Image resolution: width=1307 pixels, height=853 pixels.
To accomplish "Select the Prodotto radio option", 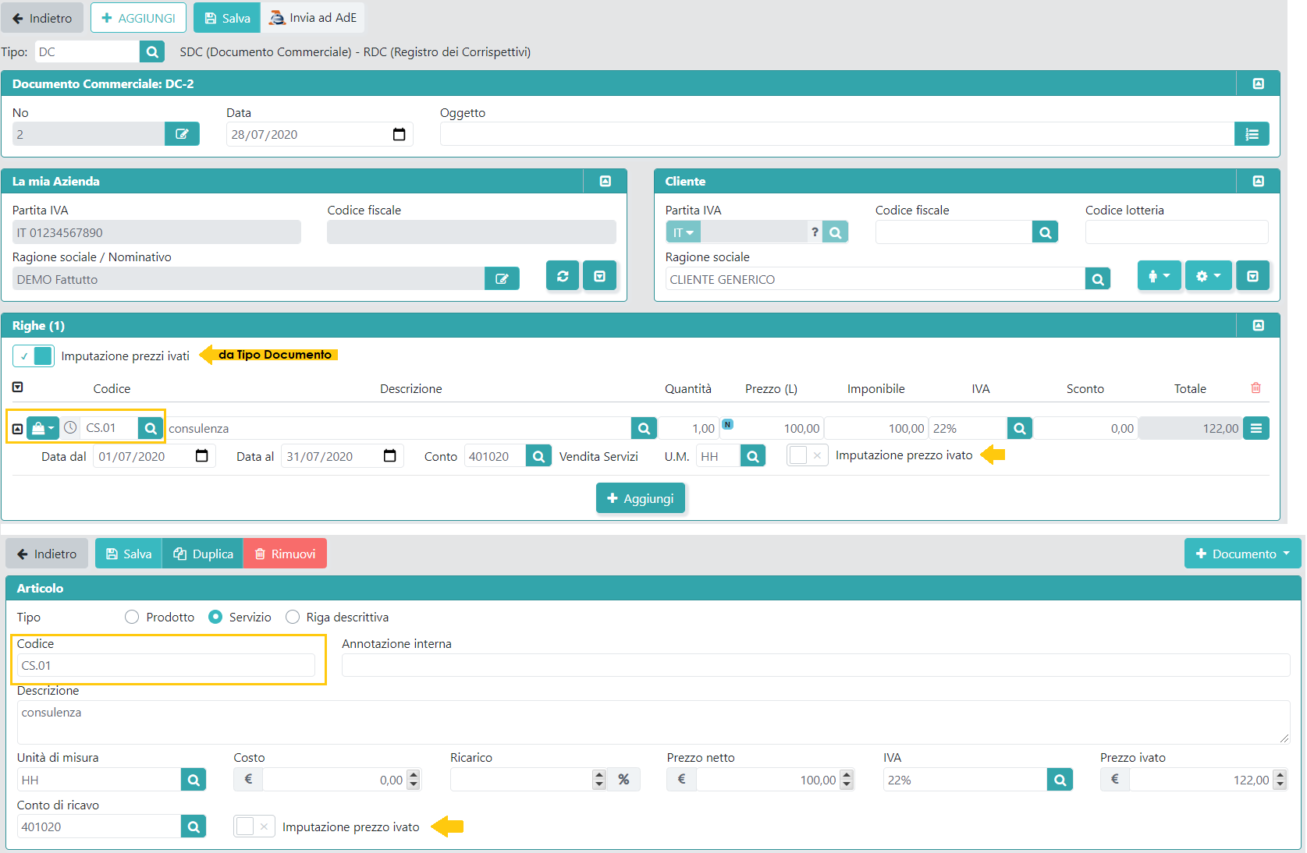I will tap(132, 617).
